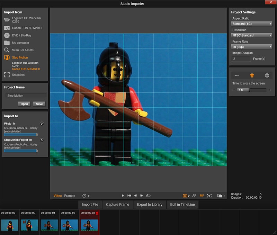Click the Photo path C:\Users\Public text
Viewport: 277px width, 235px height.
[21, 128]
